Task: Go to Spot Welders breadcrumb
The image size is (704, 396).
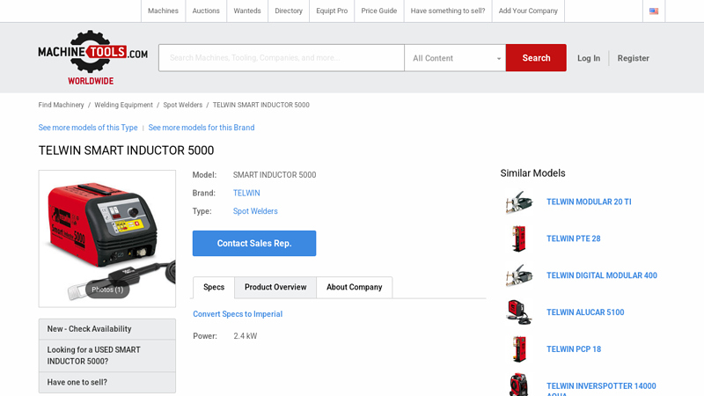Action: pos(183,105)
